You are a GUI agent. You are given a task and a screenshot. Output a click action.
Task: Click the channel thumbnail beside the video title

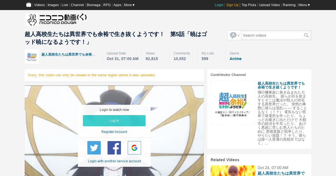point(32,56)
